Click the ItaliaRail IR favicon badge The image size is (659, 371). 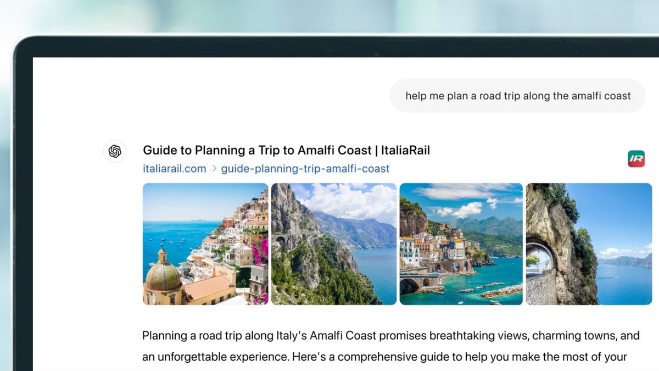636,159
